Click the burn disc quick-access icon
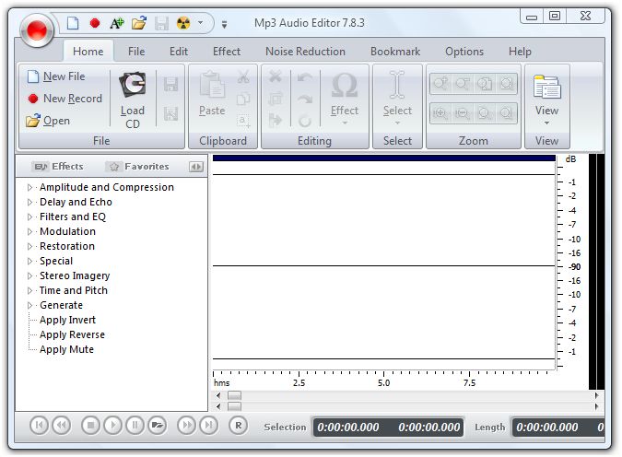The width and height of the screenshot is (622, 457). click(x=183, y=23)
